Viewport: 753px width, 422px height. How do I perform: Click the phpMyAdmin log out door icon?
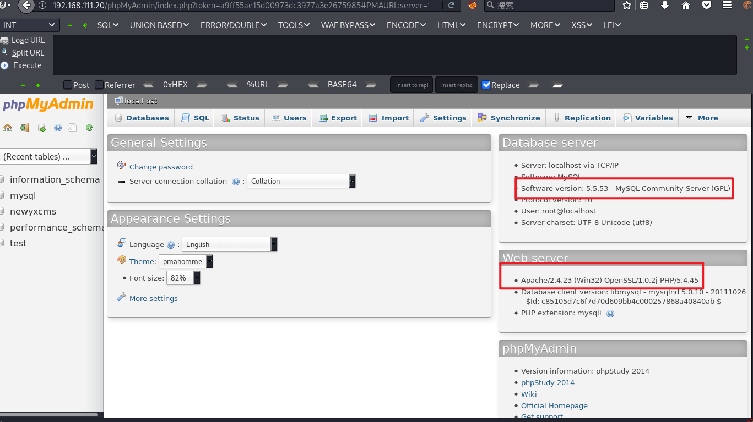pyautogui.click(x=24, y=128)
